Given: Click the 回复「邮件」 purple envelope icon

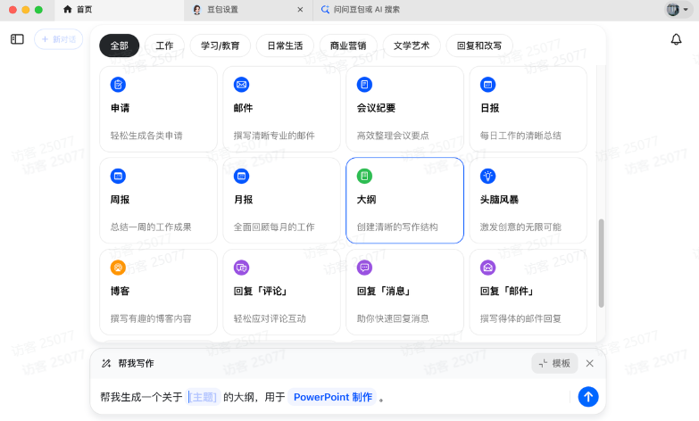Looking at the screenshot, I should [487, 268].
